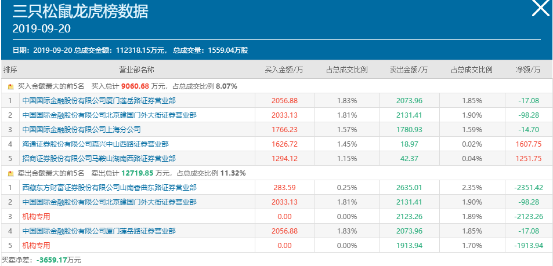Click the 1.59% ratio cell
553x266 pixels.
click(x=472, y=130)
